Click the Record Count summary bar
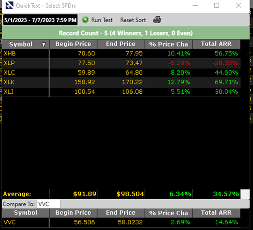 (126, 33)
